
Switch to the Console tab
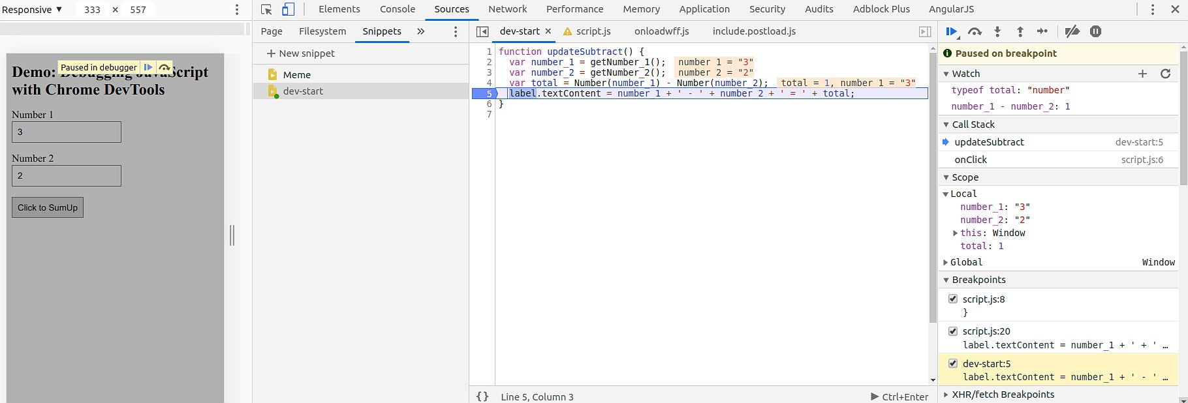pyautogui.click(x=398, y=9)
